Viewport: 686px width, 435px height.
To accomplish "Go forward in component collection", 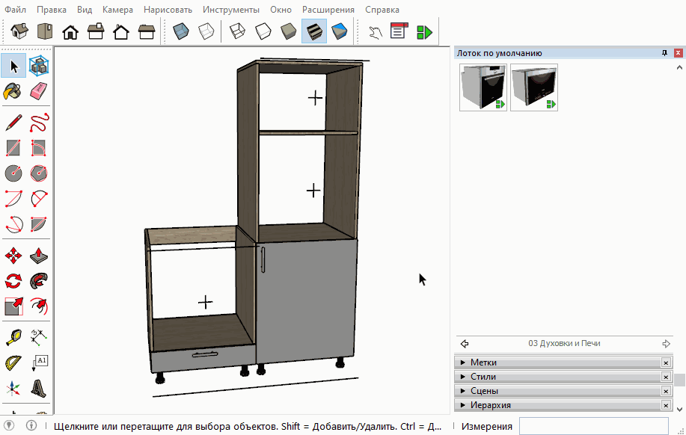I will tap(666, 344).
